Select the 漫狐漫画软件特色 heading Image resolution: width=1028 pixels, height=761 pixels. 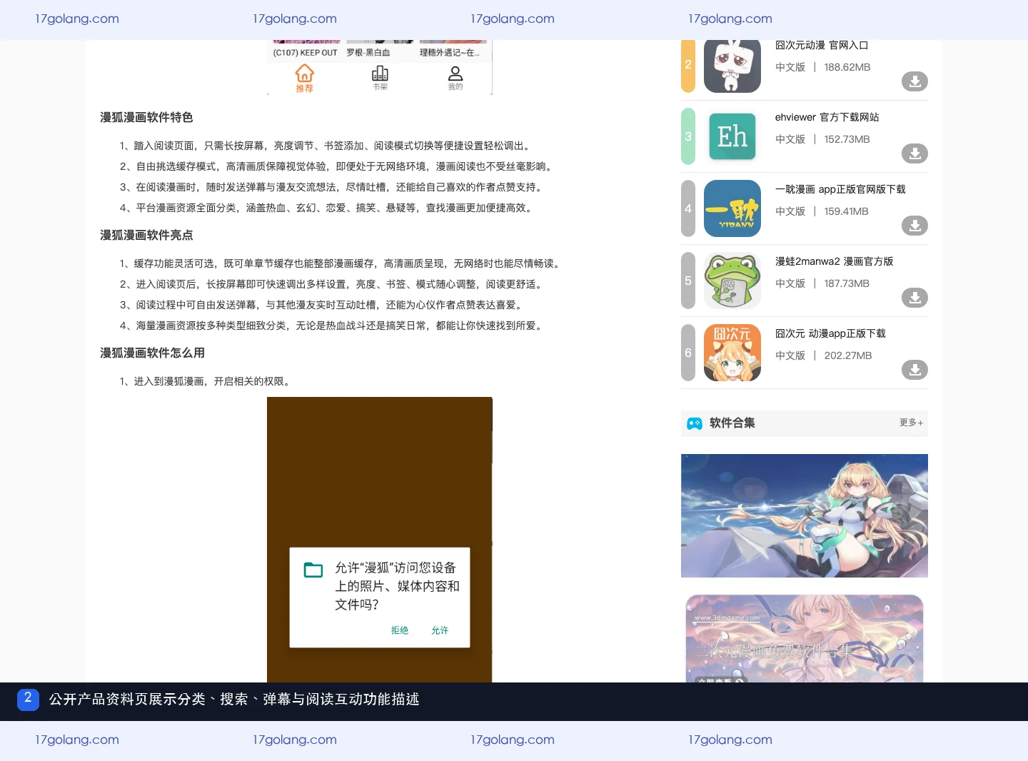(146, 118)
